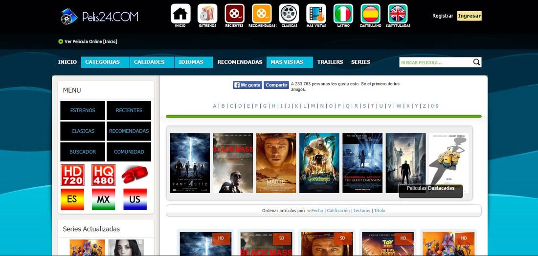
Task: Open BUSCADOR in sidebar menu
Action: [83, 152]
